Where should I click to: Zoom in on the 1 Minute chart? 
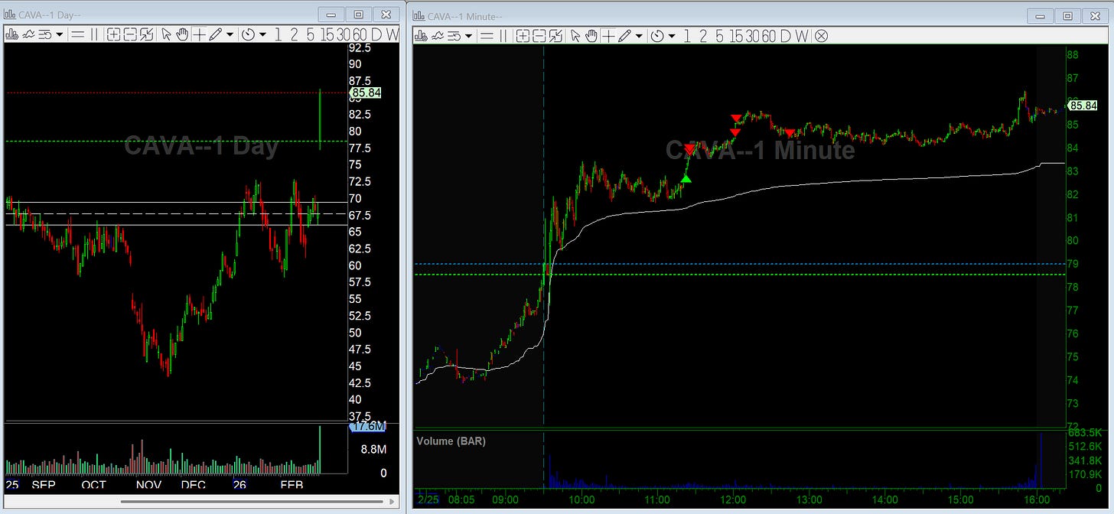point(523,35)
